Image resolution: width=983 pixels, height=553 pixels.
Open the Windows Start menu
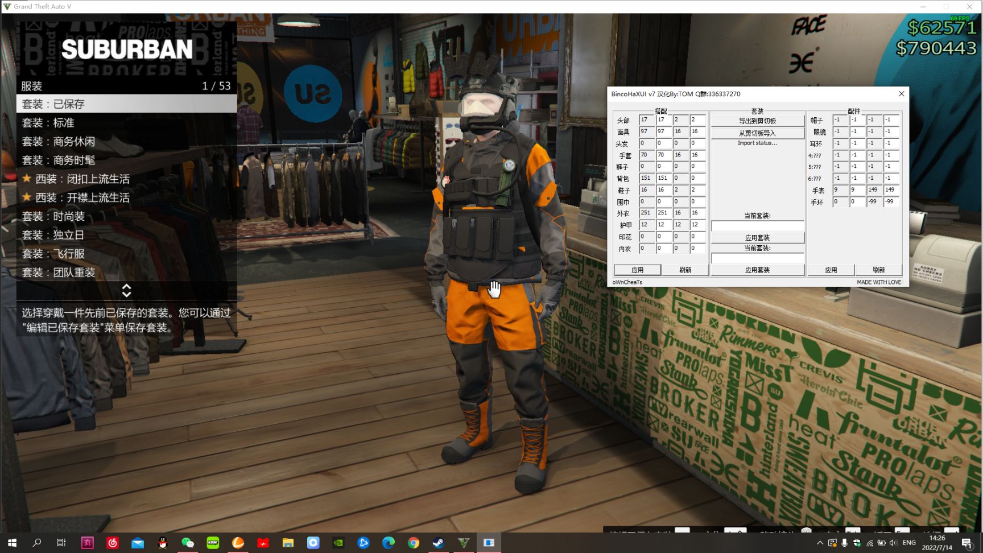pos(12,543)
